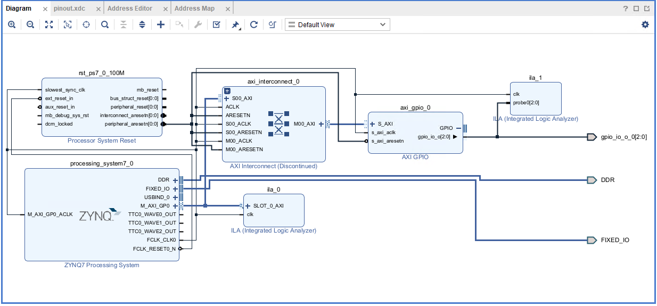Maximize the Diagram panel
The image size is (657, 306).
[x=636, y=9]
